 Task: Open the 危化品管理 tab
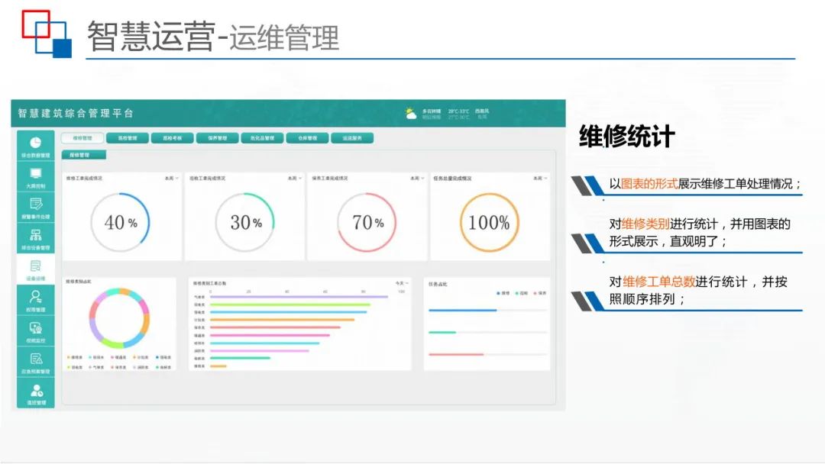click(x=263, y=138)
